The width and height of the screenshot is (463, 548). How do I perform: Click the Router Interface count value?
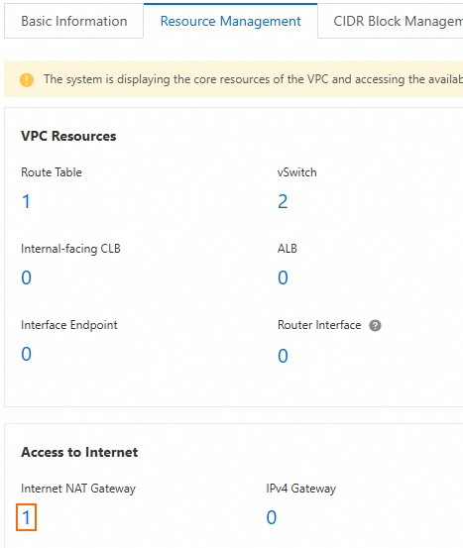283,356
